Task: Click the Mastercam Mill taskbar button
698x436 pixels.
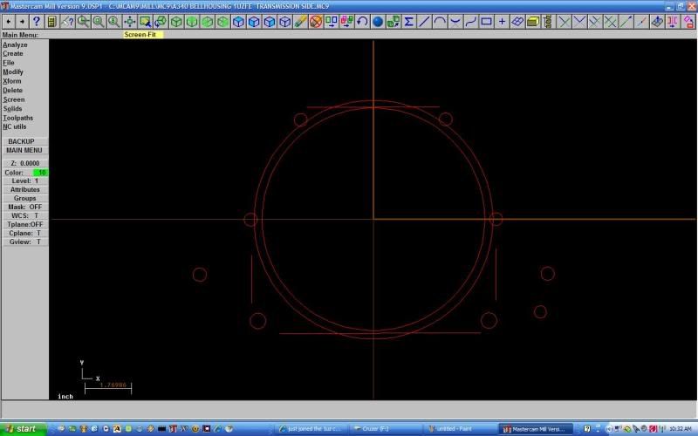Action: coord(534,429)
